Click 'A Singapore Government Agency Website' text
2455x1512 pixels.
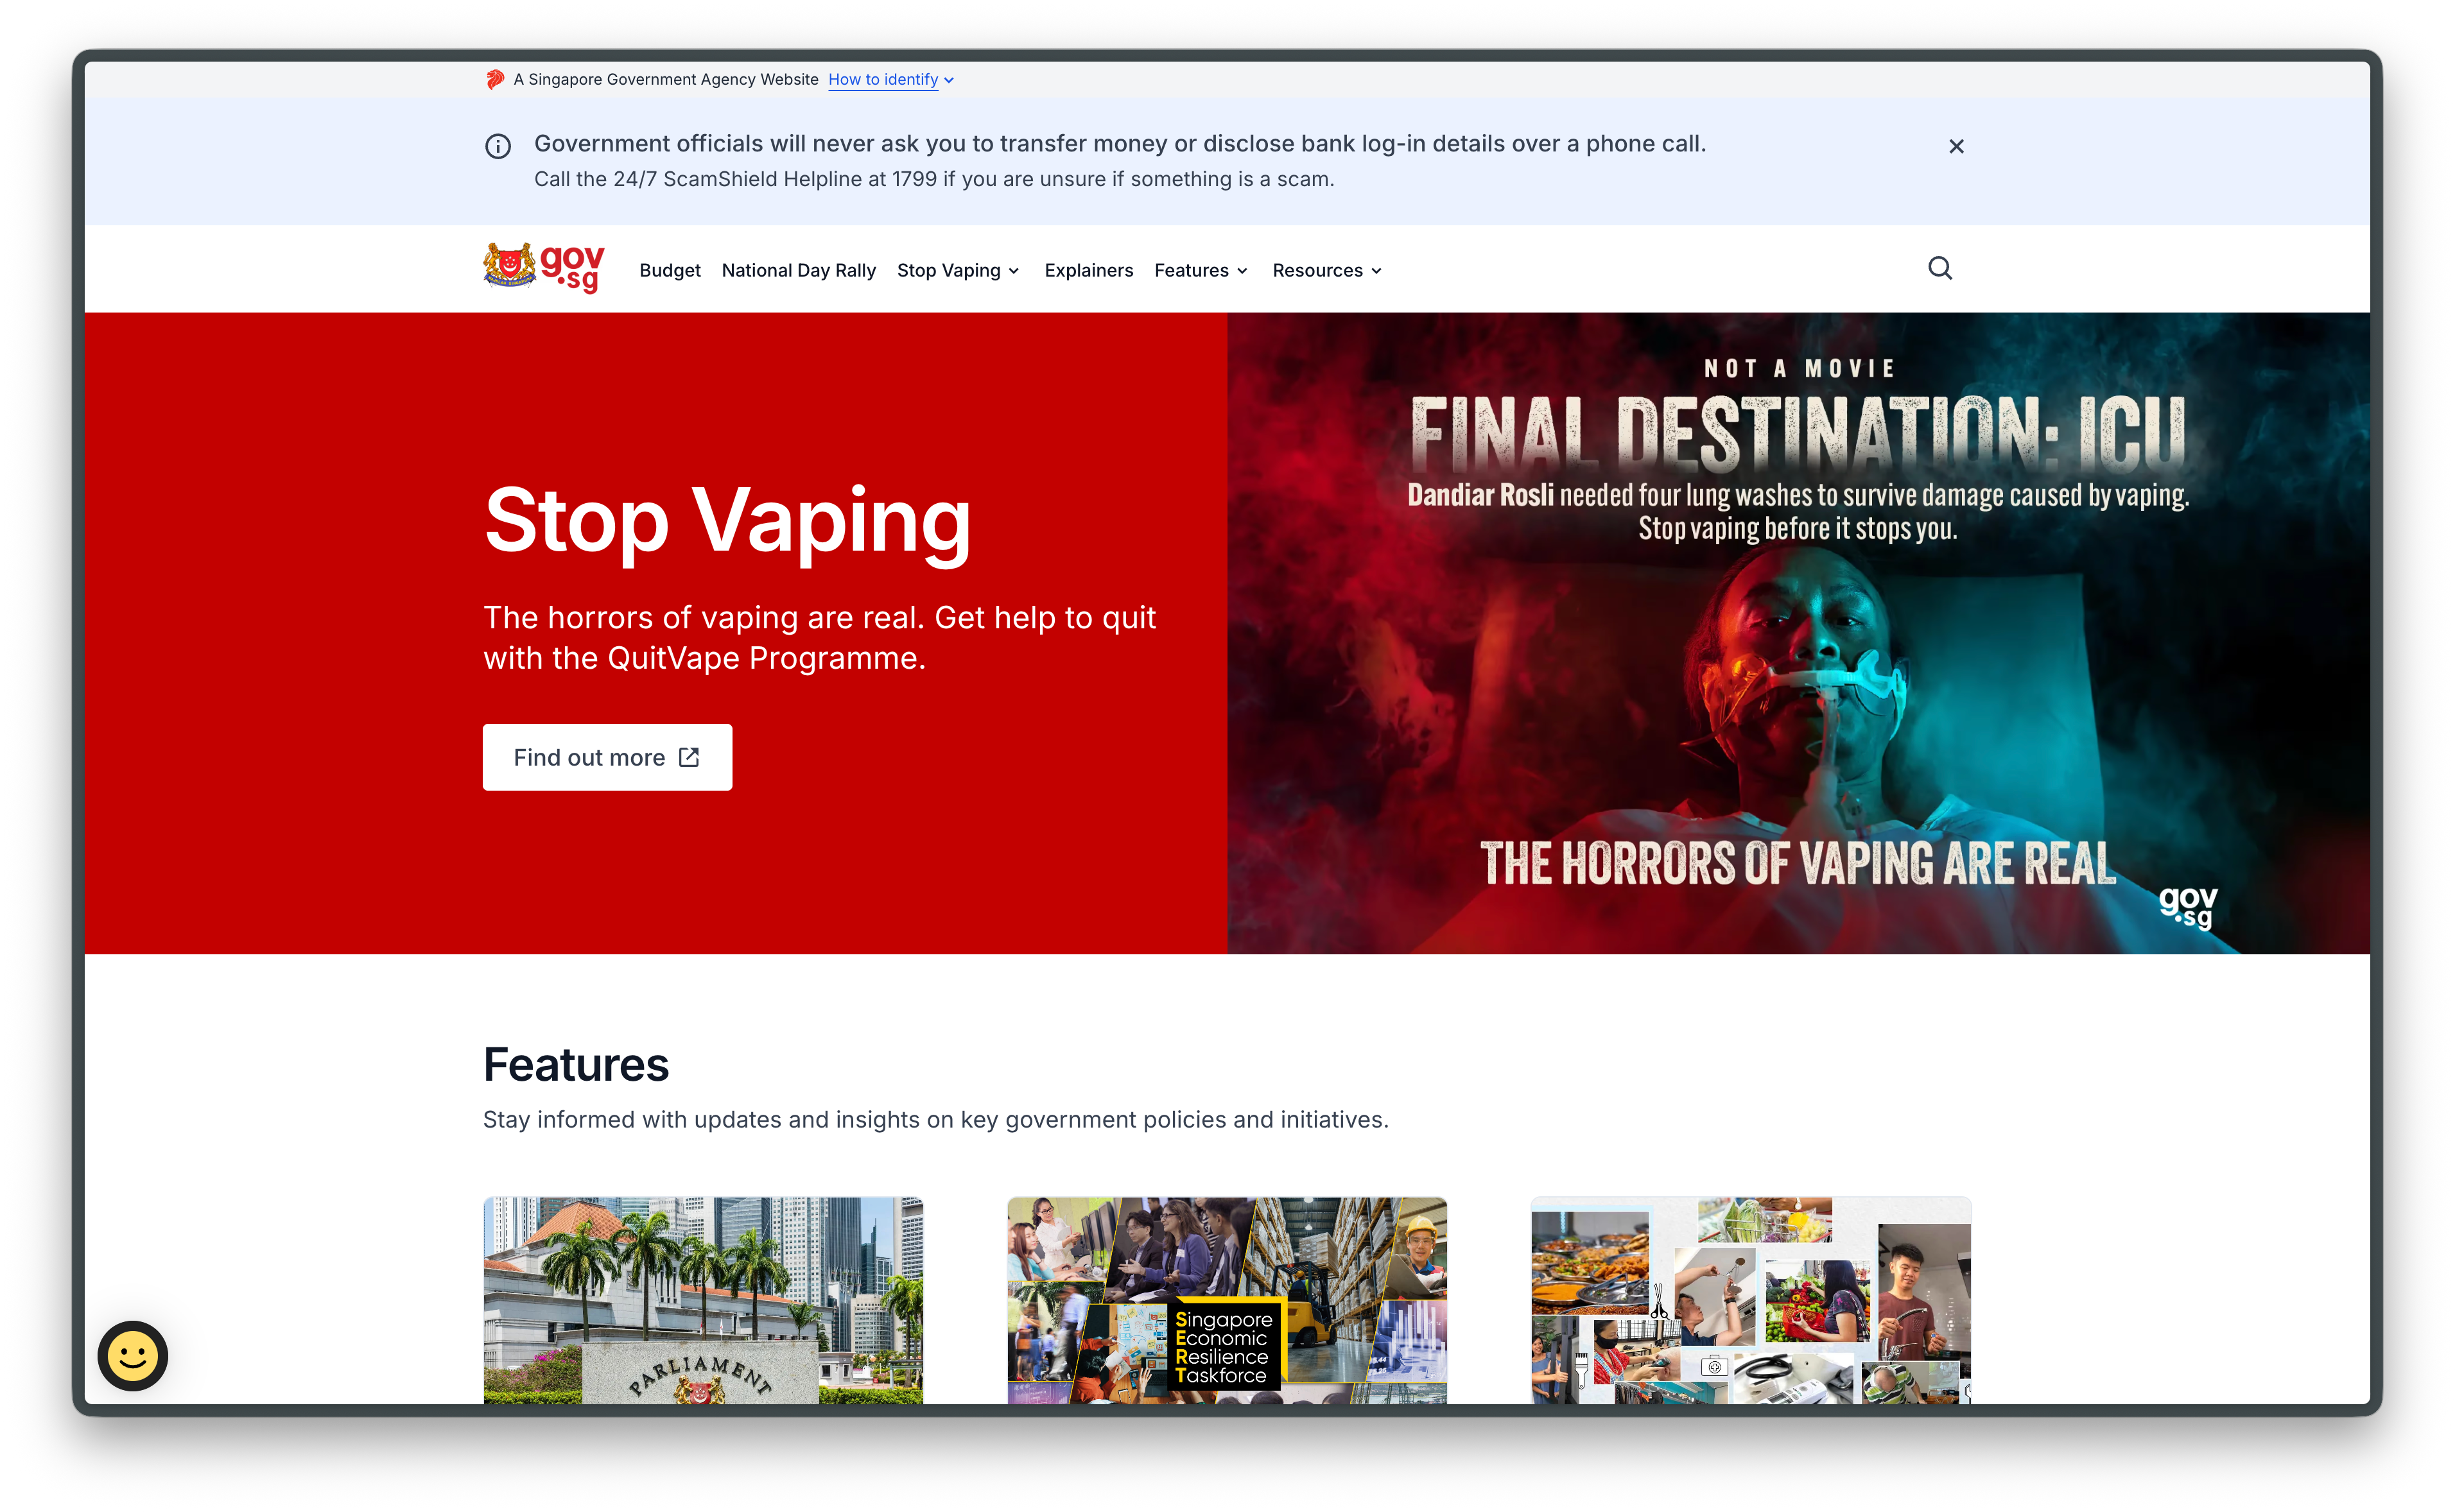click(x=665, y=79)
